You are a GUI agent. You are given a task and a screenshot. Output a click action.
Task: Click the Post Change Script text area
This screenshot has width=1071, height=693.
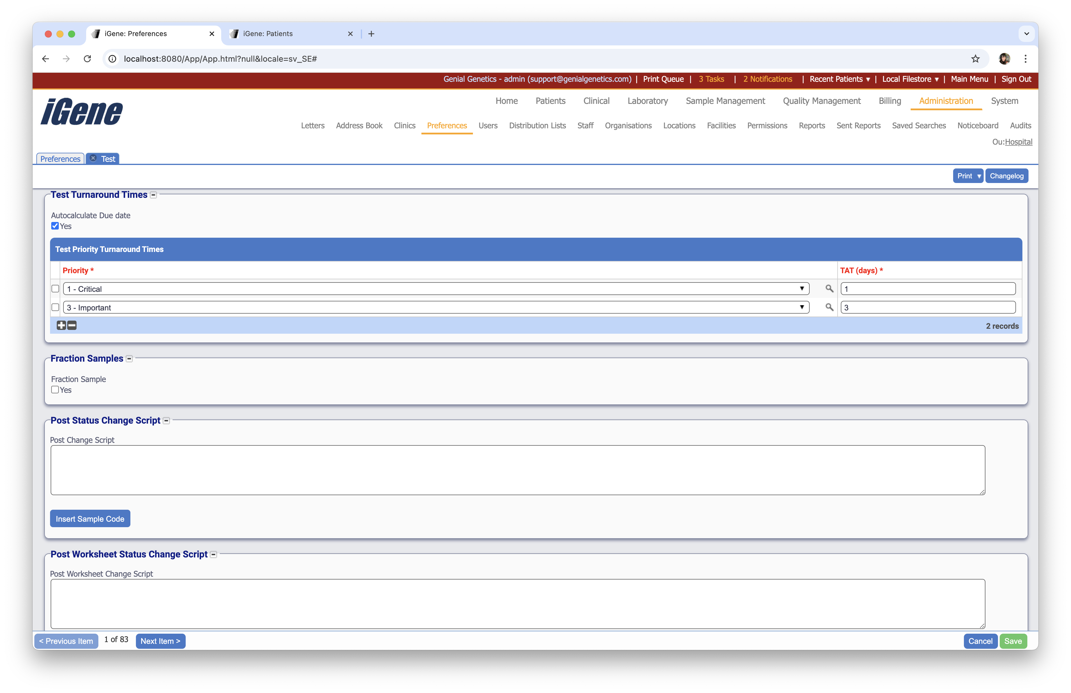[517, 470]
